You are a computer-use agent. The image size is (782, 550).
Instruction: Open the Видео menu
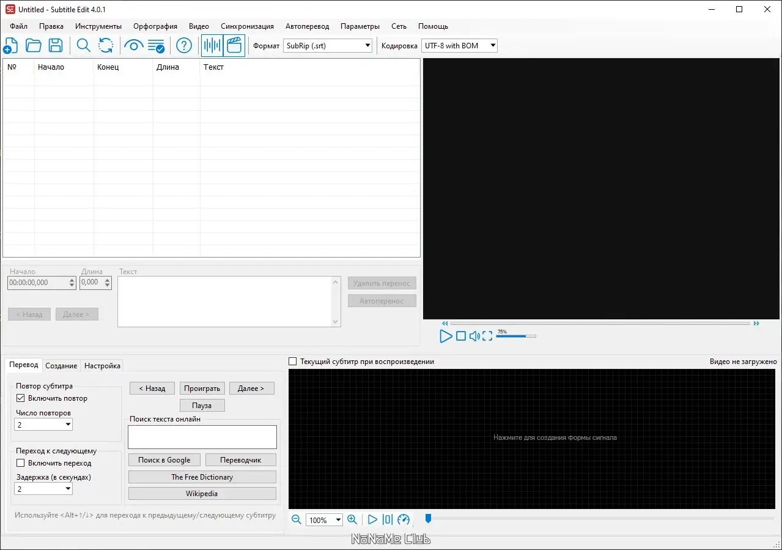pos(199,26)
